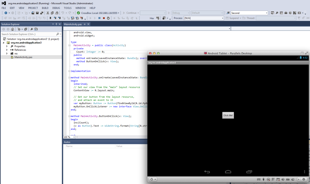The width and height of the screenshot is (310, 184).
Task: Click the Search Solution Explorer input field
Action: click(x=28, y=34)
